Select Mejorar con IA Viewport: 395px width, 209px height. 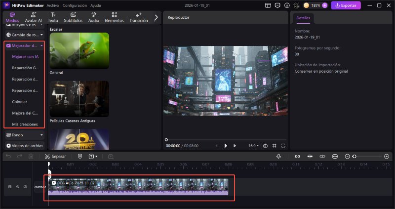[x=25, y=56]
